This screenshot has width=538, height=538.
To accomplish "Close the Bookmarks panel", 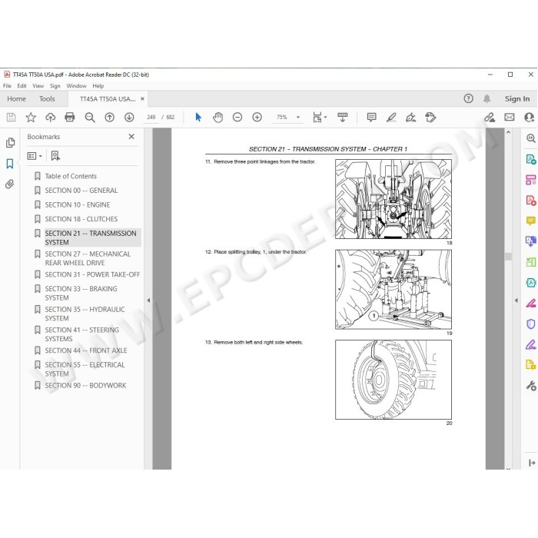I will (x=131, y=137).
